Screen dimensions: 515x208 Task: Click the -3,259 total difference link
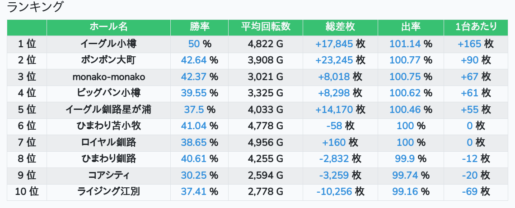[x=334, y=175]
